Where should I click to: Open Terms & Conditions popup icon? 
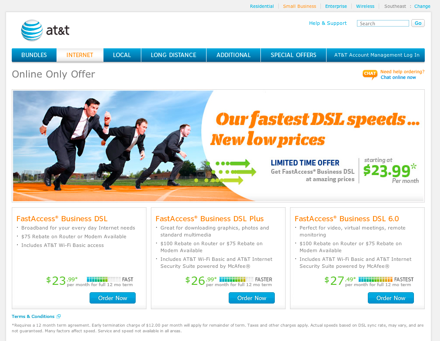[59, 316]
